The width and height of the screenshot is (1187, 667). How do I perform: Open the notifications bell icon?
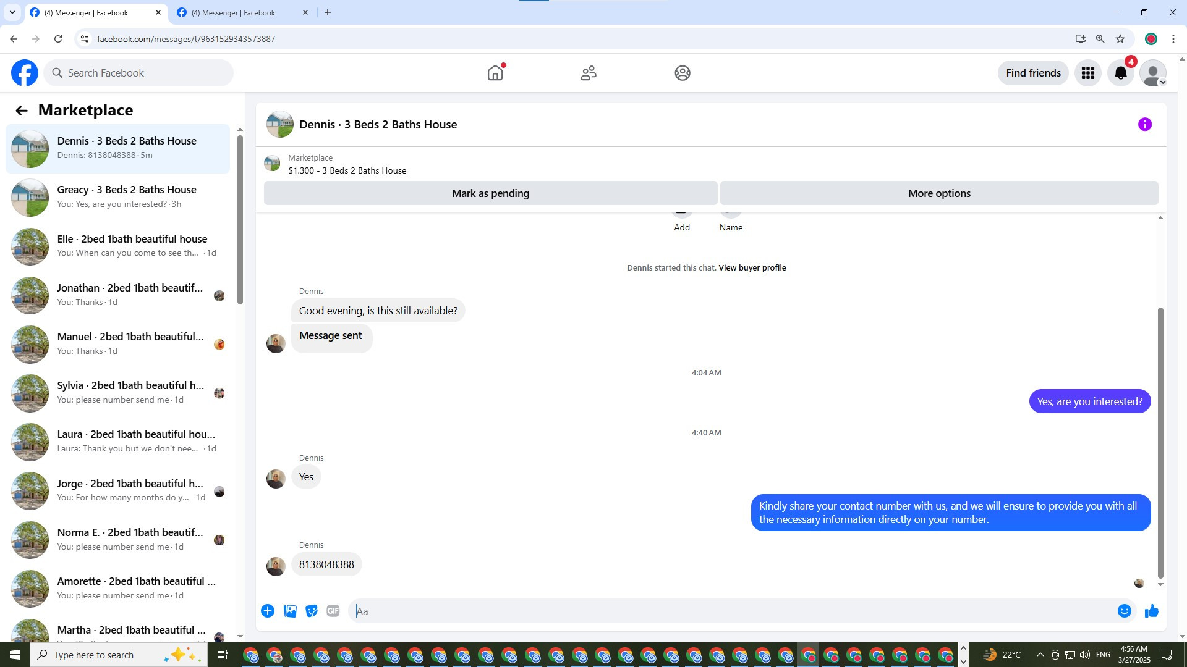pos(1120,73)
